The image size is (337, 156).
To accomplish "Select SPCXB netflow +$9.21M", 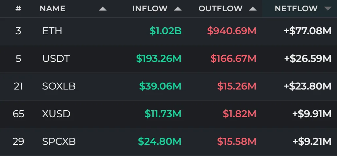I will pos(312,142).
